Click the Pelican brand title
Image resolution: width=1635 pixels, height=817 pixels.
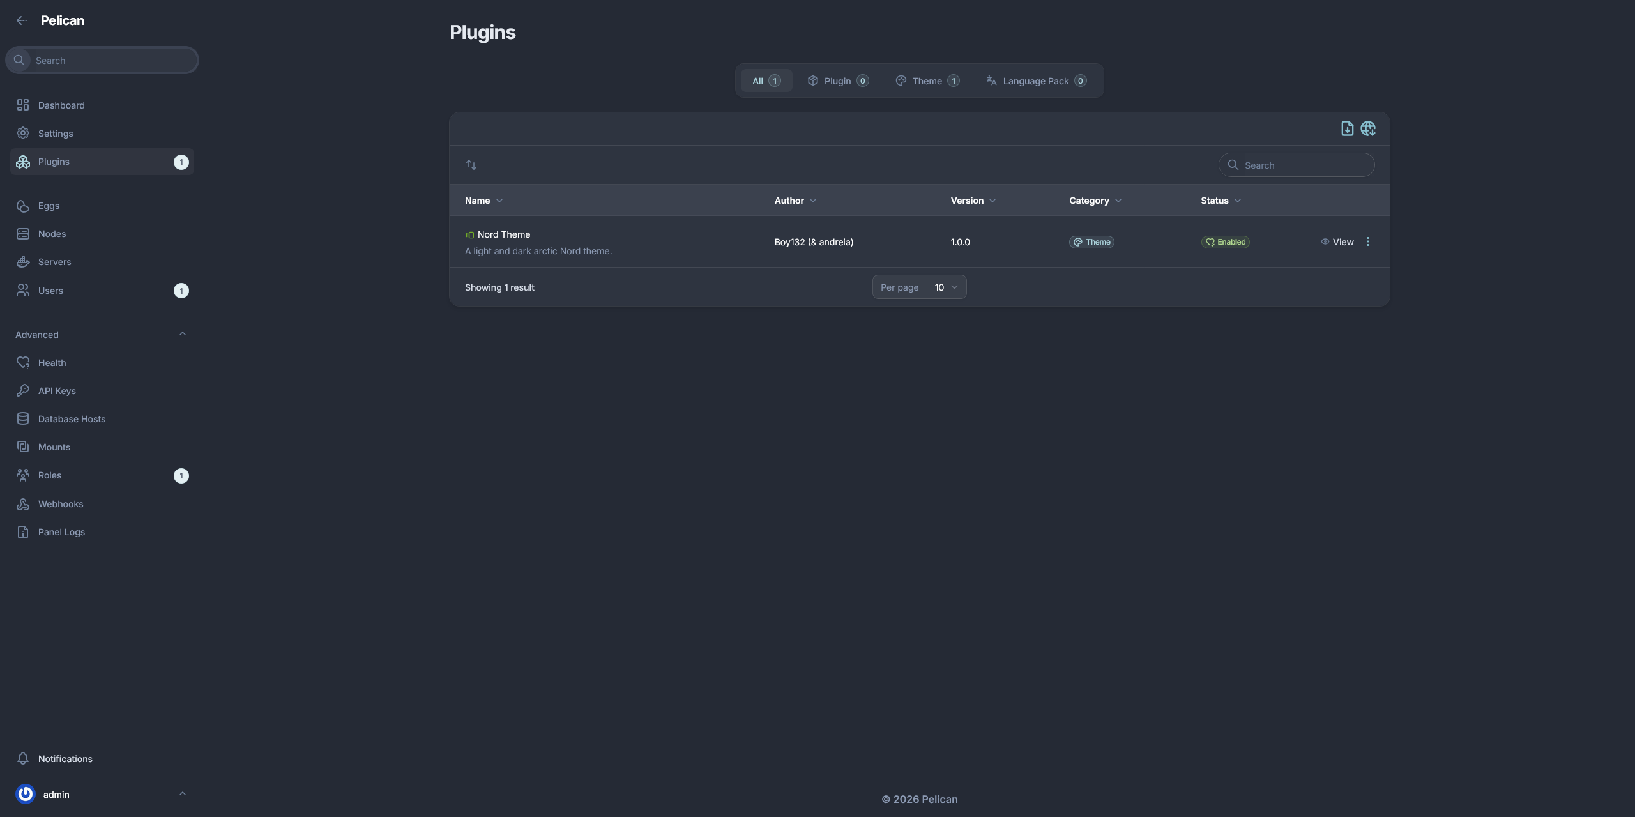[63, 20]
